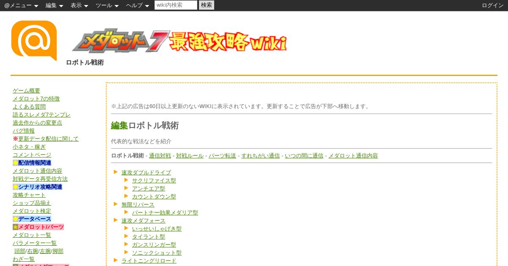Jump to サクリファイス型 section
508x266 pixels.
154,181
